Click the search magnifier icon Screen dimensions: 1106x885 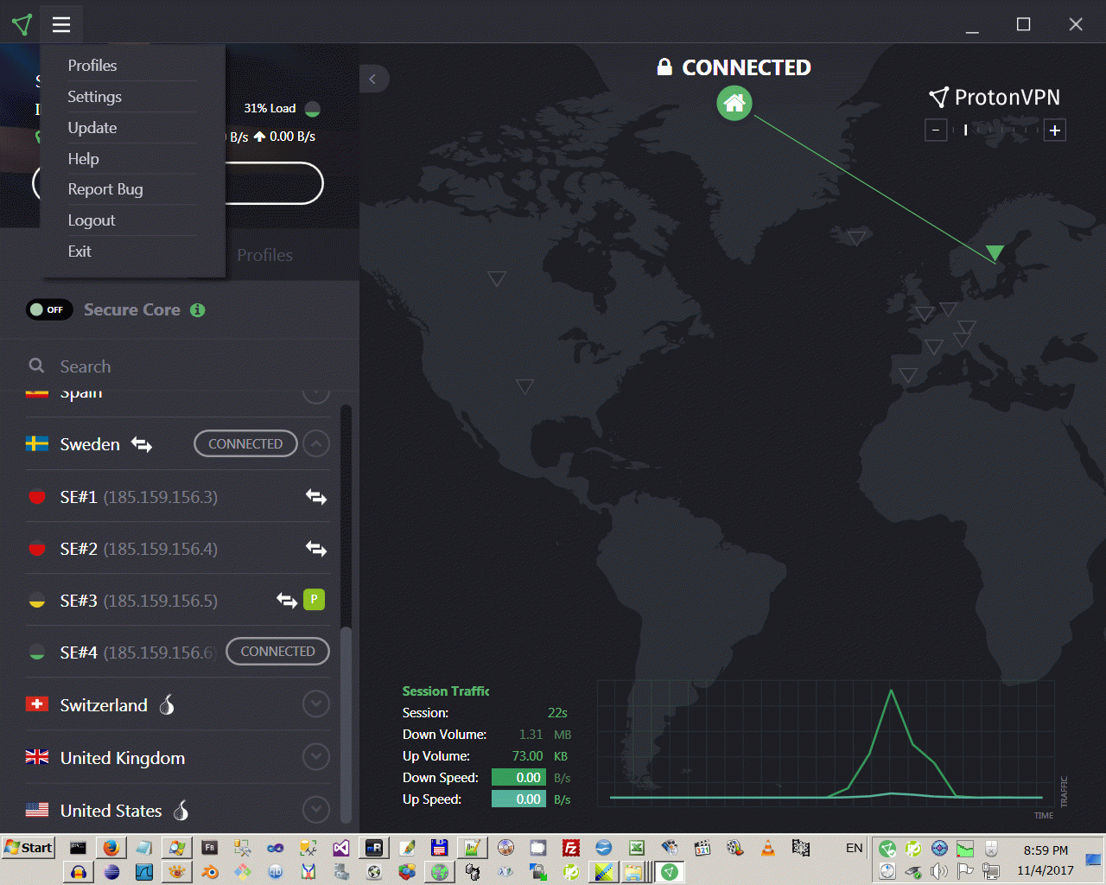36,366
